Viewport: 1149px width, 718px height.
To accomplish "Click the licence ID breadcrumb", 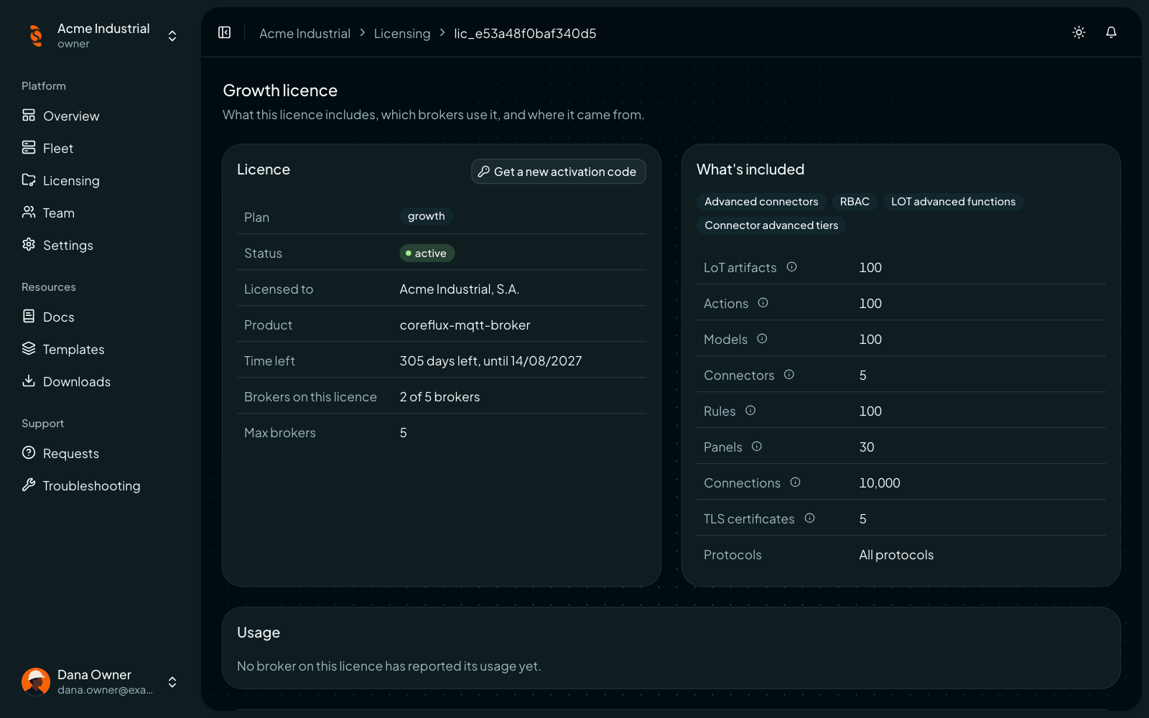I will (525, 33).
